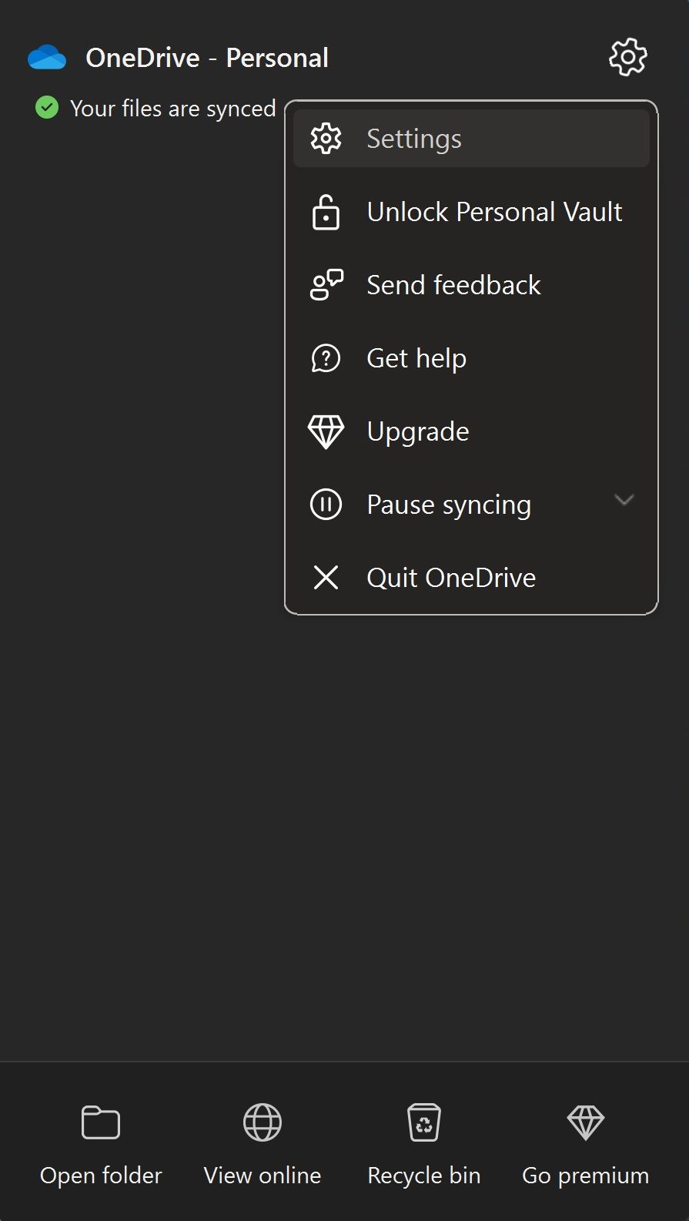Click the Open folder icon
This screenshot has width=689, height=1221.
click(101, 1122)
